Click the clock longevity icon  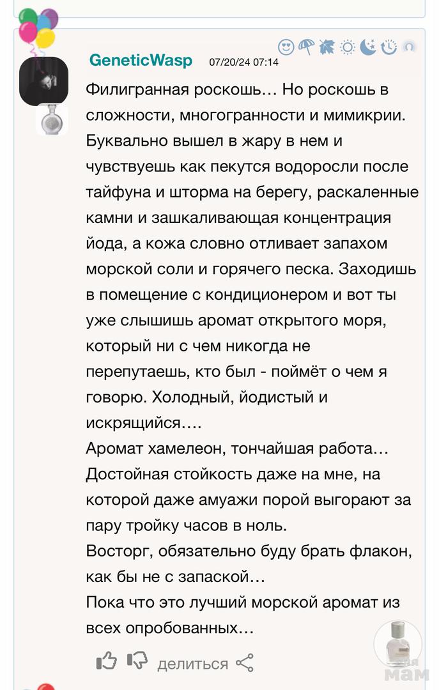tap(389, 47)
